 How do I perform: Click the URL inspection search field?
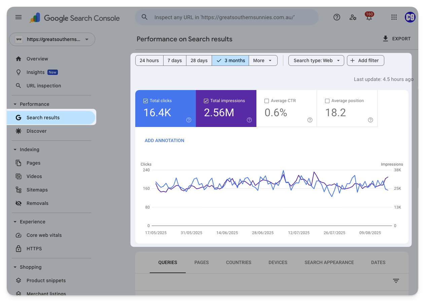point(226,17)
